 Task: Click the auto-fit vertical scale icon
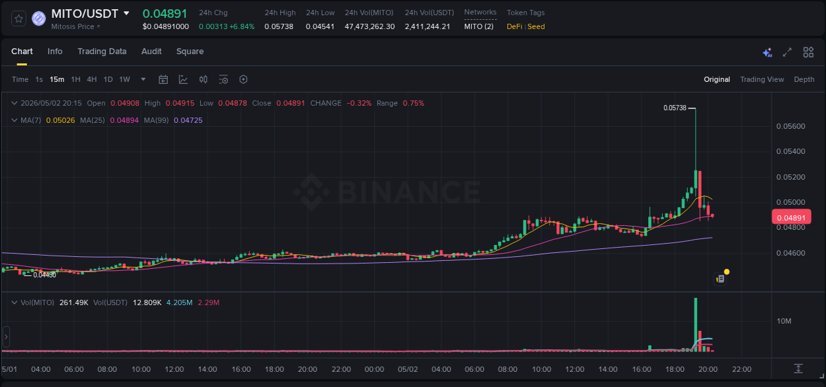798,368
